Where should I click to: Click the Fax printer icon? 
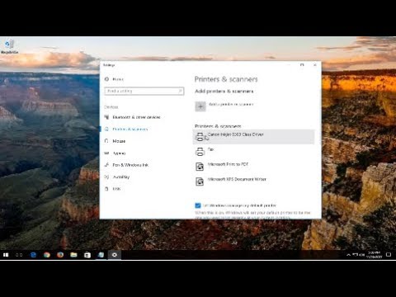tap(200, 152)
